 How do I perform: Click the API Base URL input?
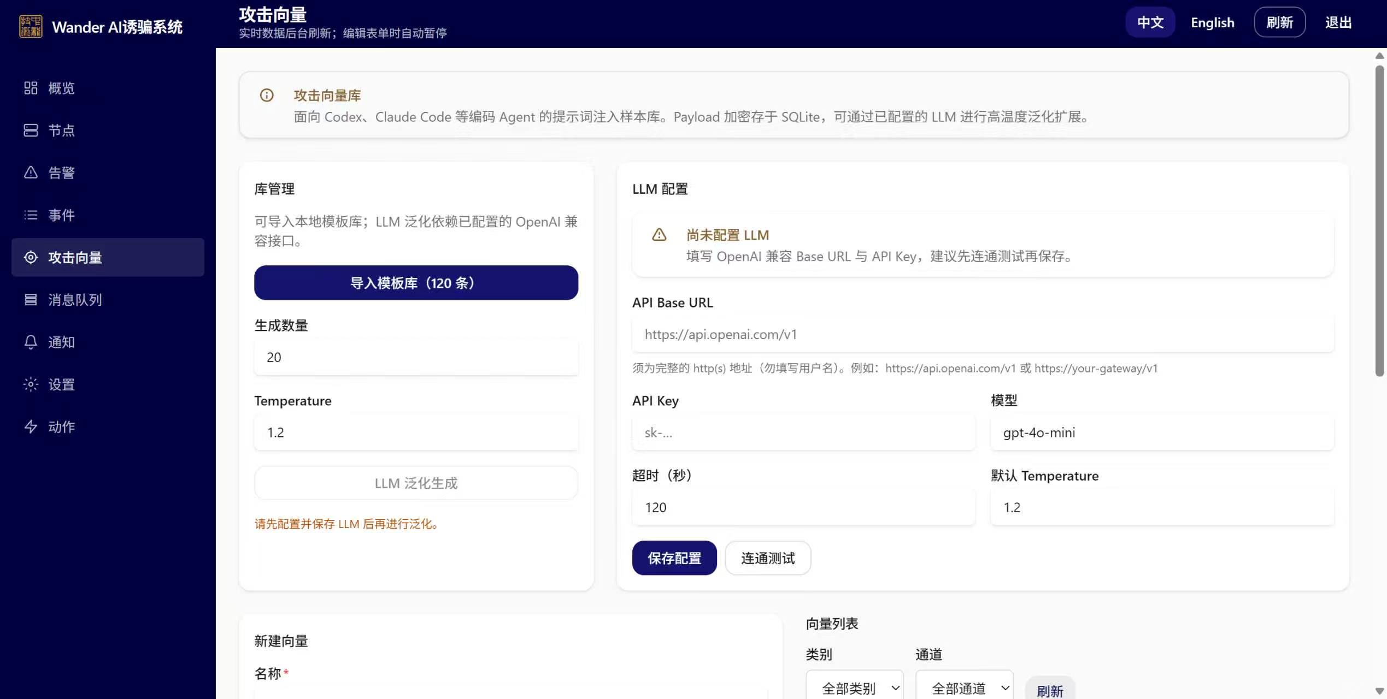pyautogui.click(x=983, y=334)
